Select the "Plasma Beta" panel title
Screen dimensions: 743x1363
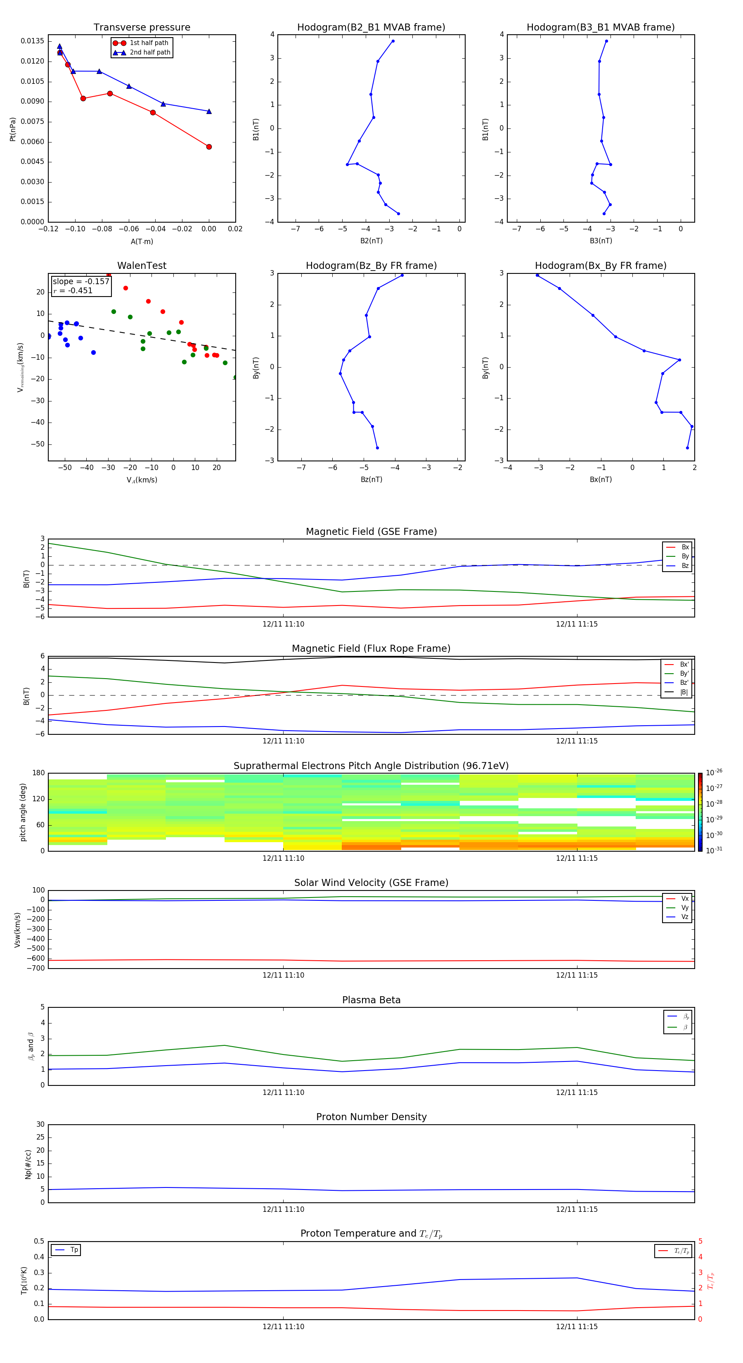371,1000
